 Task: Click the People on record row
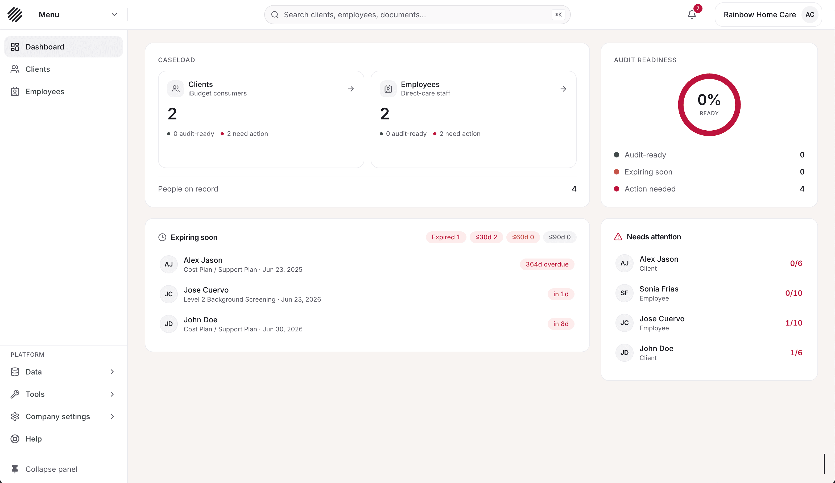[x=367, y=189]
